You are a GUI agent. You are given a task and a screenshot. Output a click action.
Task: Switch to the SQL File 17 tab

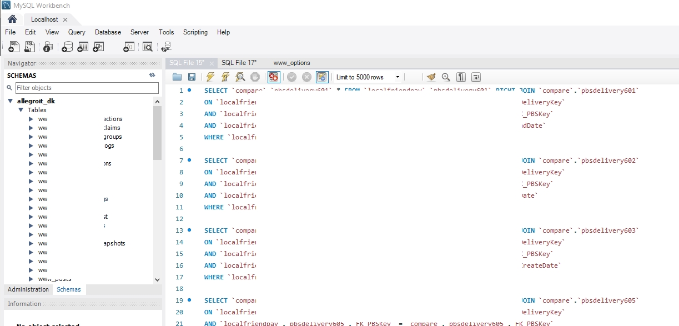click(x=239, y=63)
